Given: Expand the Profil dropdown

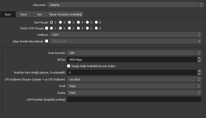Looking at the screenshot, I should click(134, 86).
